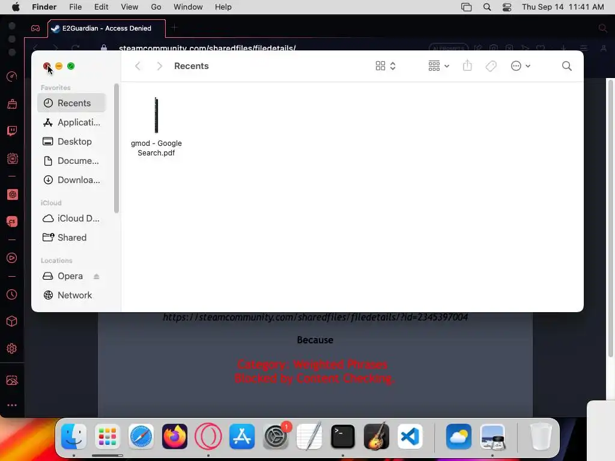Open Settings gear in Opera sidebar
Viewport: 615px width, 461px height.
click(12, 349)
